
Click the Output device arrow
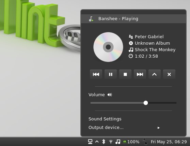coord(159,128)
